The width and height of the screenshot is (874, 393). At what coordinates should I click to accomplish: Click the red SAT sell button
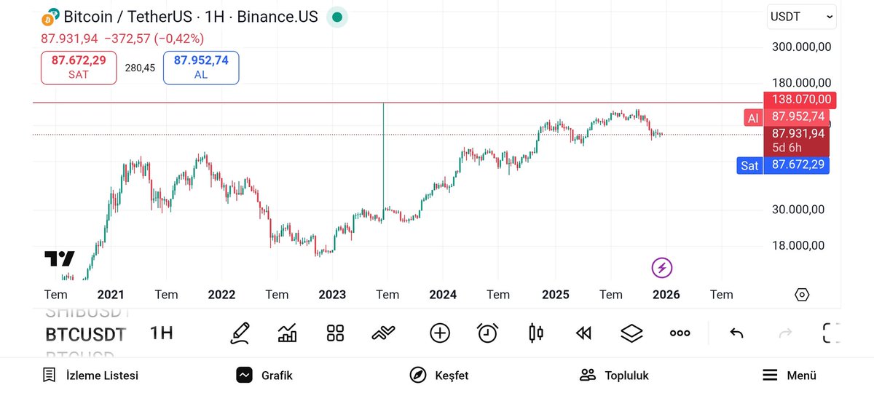coord(78,68)
